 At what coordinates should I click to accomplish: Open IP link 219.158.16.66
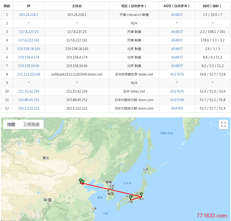tap(29, 66)
